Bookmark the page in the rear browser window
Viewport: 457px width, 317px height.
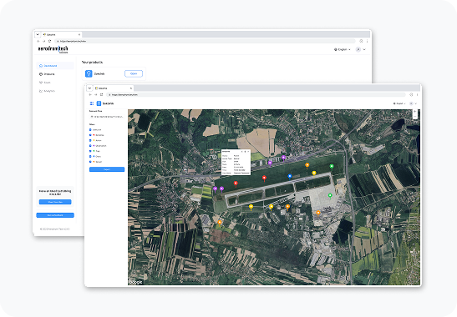pyautogui.click(x=361, y=41)
